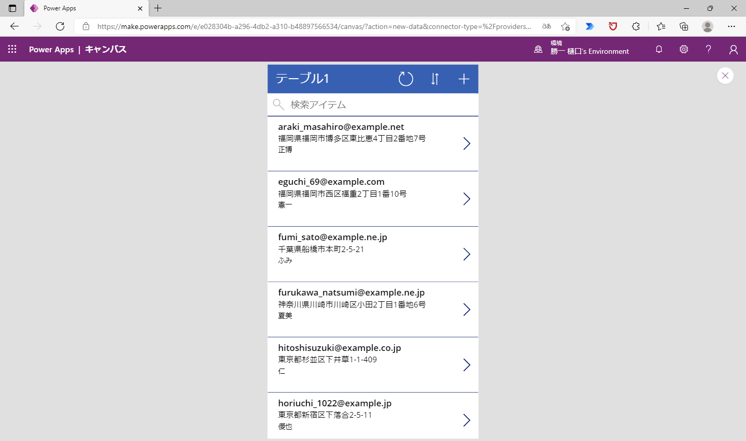Image resolution: width=746 pixels, height=441 pixels.
Task: Open the browser Extensions puzzle icon
Action: (636, 26)
